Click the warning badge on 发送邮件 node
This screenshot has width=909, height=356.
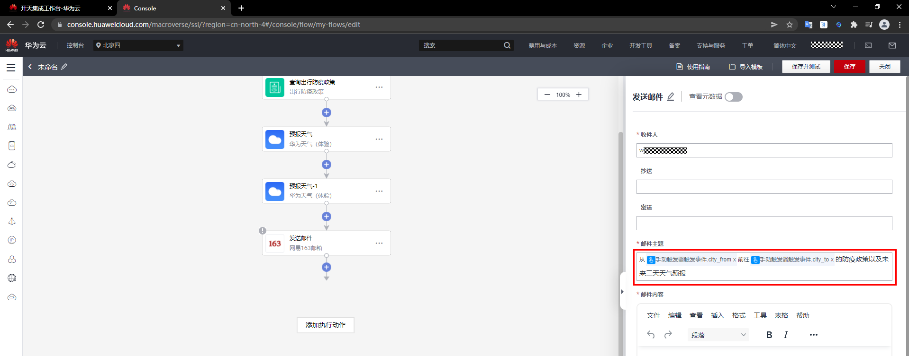pyautogui.click(x=263, y=231)
